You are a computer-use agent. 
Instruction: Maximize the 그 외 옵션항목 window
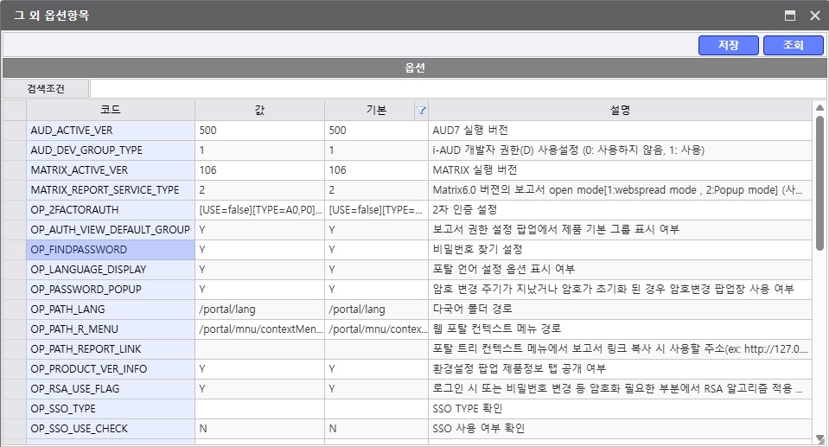pos(789,15)
